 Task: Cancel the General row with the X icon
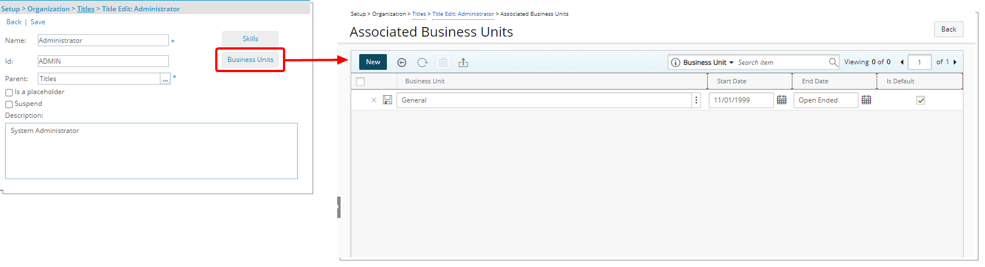373,100
